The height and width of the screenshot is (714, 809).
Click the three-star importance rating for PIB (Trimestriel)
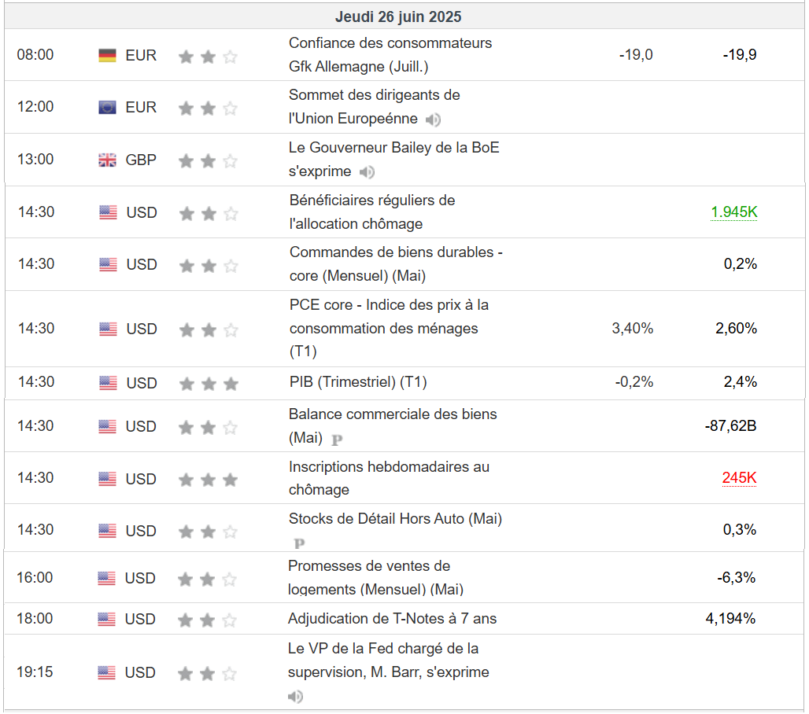[x=208, y=384]
